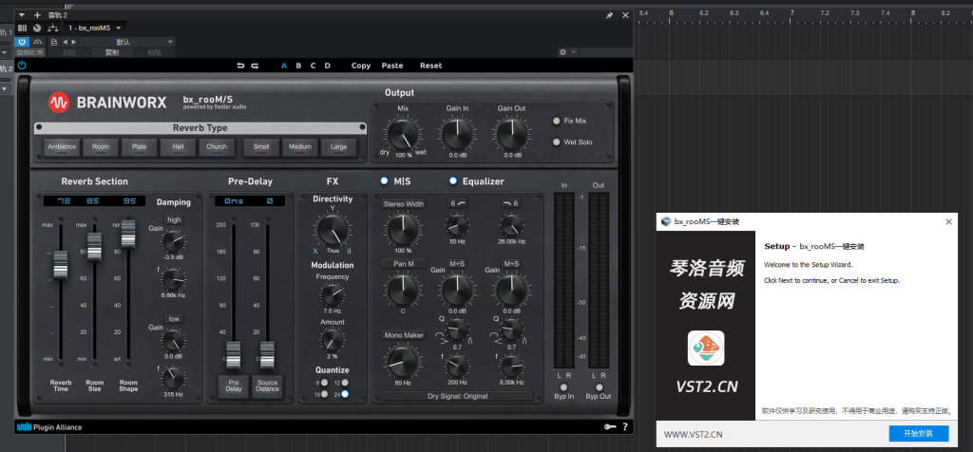Choose the Ambience reverb type
The width and height of the screenshot is (973, 452).
click(62, 147)
